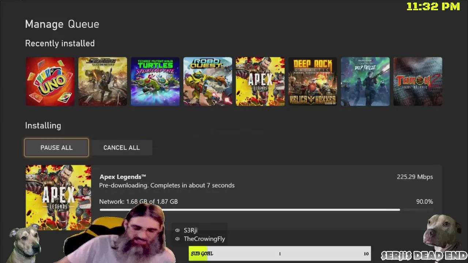Click the Apex Legends™ download title

point(123,177)
